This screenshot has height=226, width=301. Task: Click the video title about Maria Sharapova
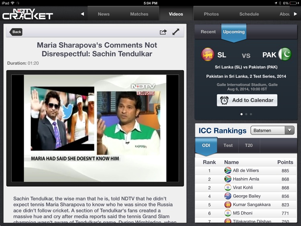tap(97, 49)
